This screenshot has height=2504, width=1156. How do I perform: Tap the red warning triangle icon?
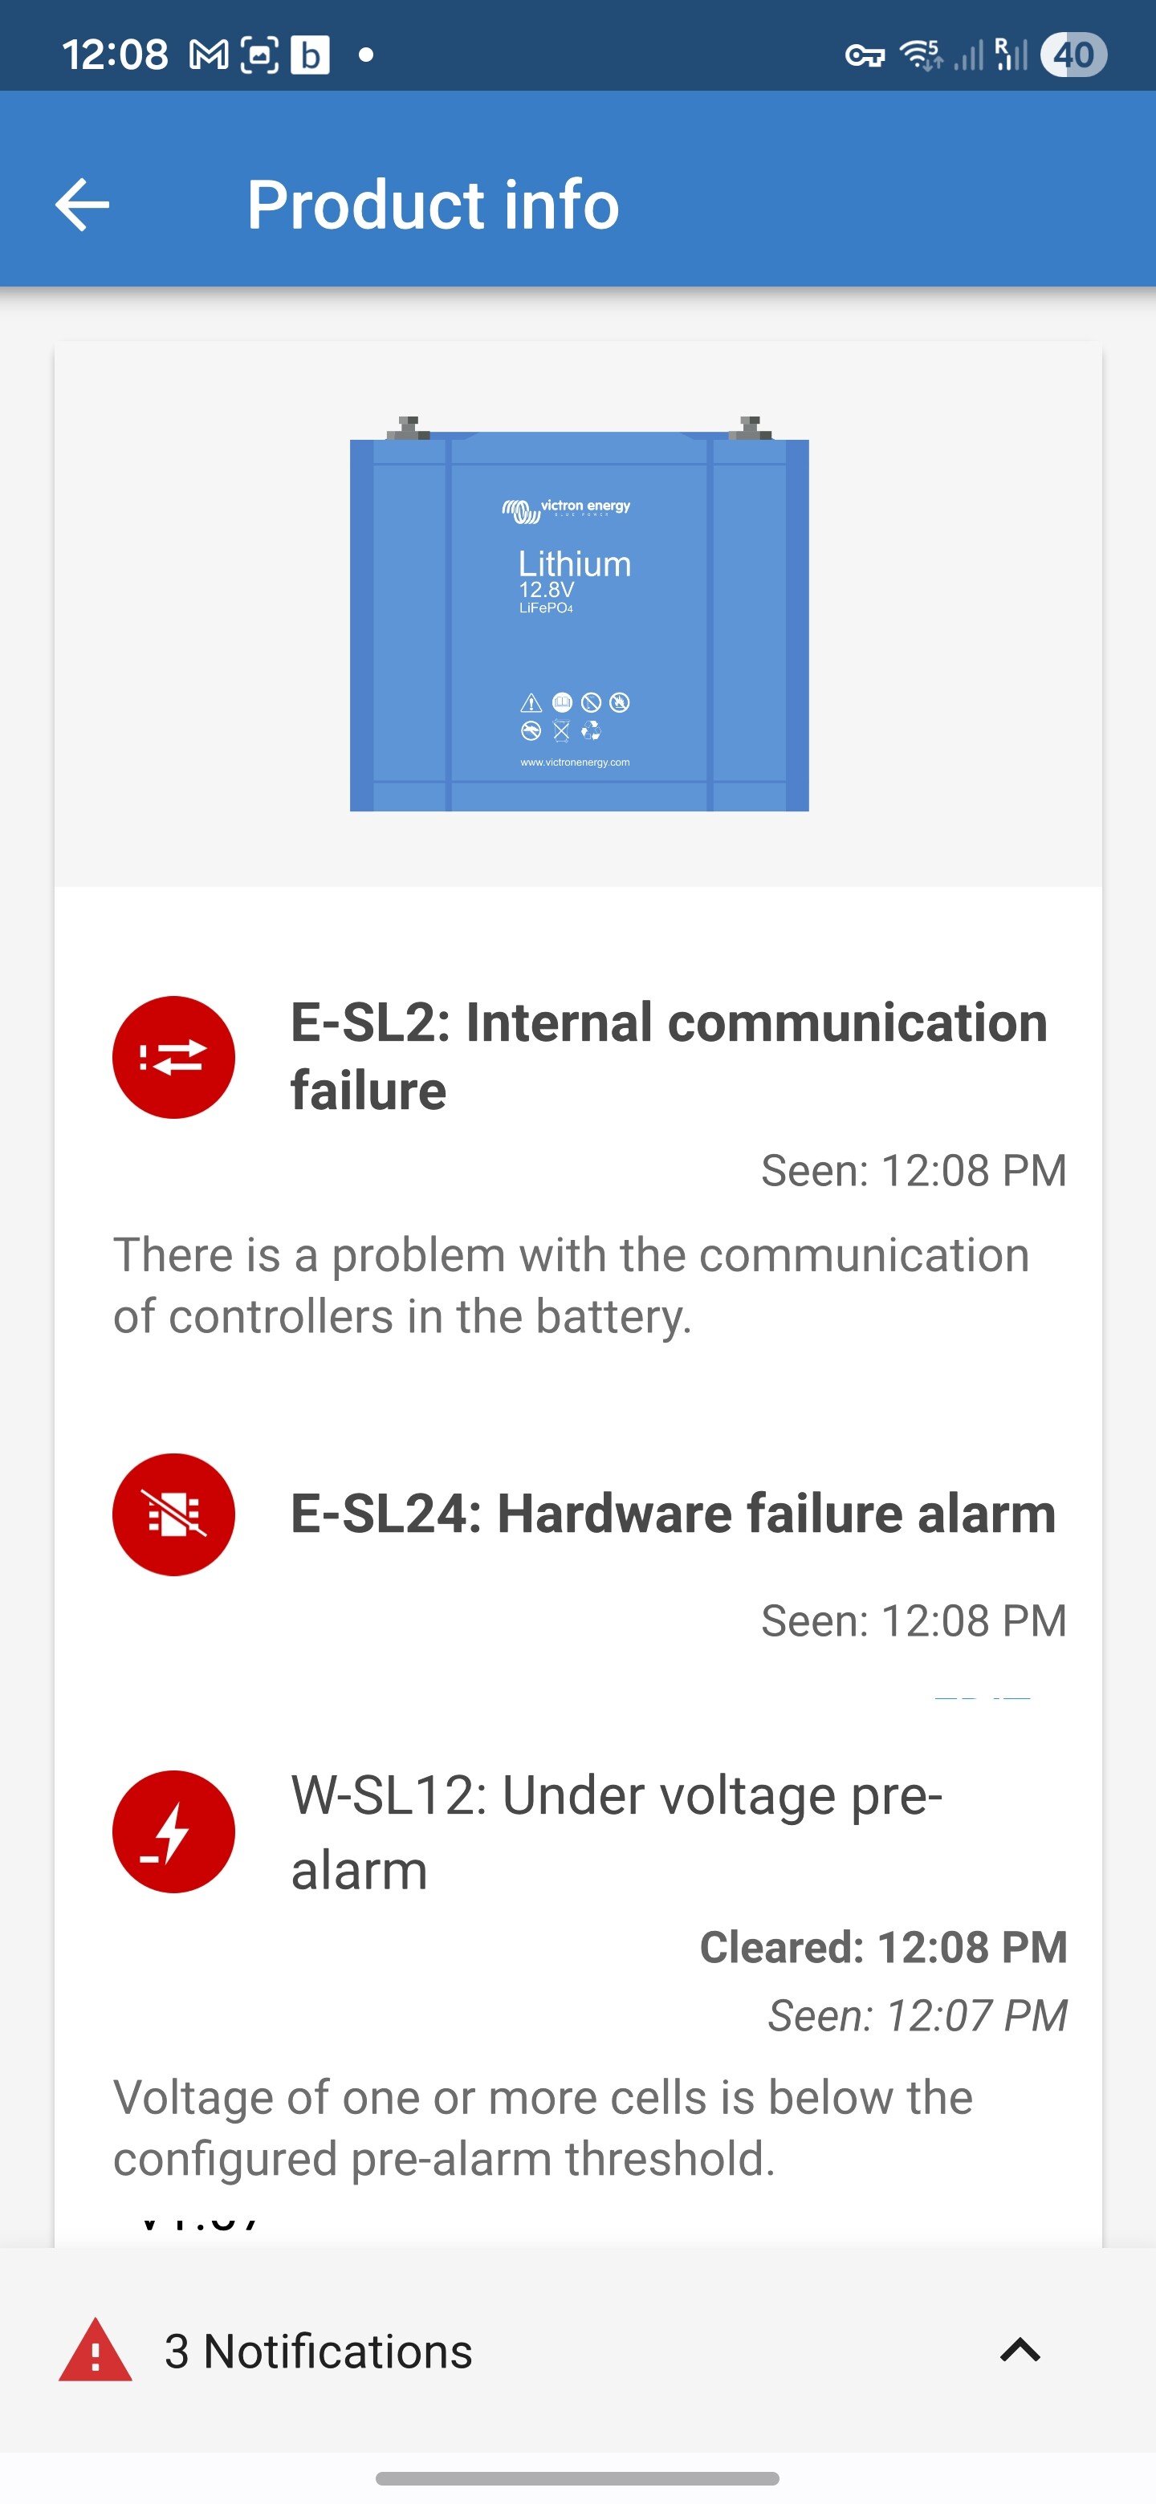96,2352
